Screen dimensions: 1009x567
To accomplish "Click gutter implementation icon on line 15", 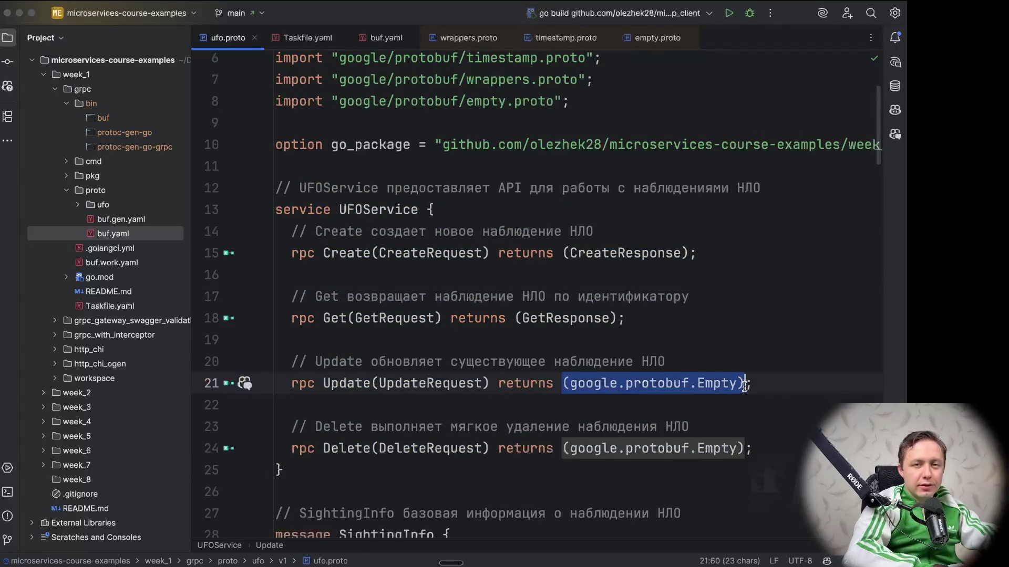I will pos(229,253).
